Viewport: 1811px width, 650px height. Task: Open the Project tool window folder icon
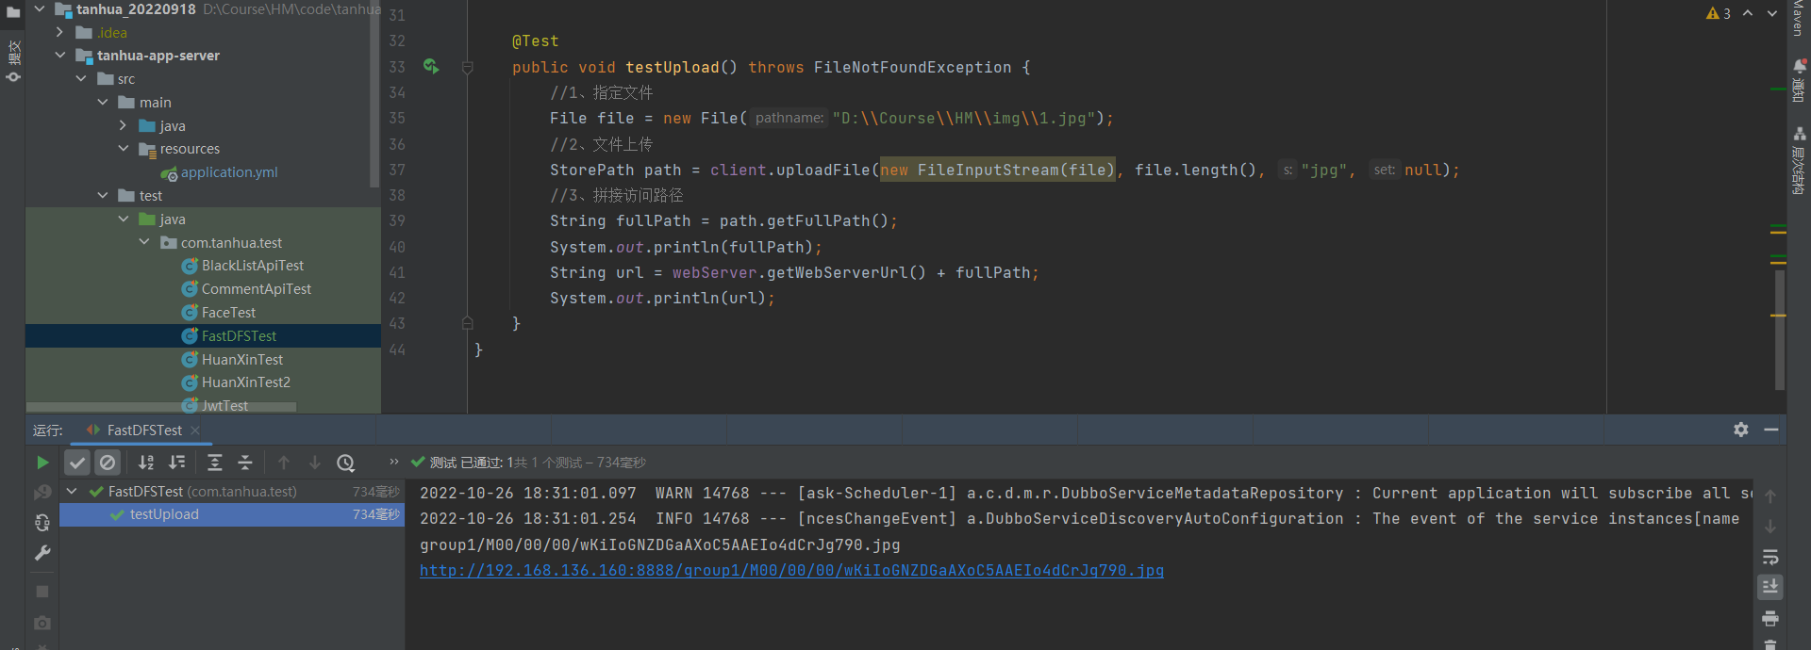click(13, 12)
